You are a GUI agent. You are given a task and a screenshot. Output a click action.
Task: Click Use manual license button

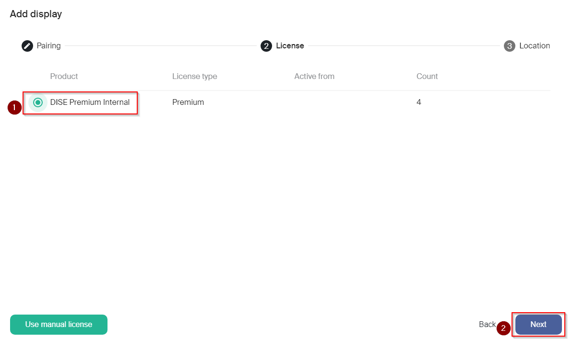click(x=59, y=324)
